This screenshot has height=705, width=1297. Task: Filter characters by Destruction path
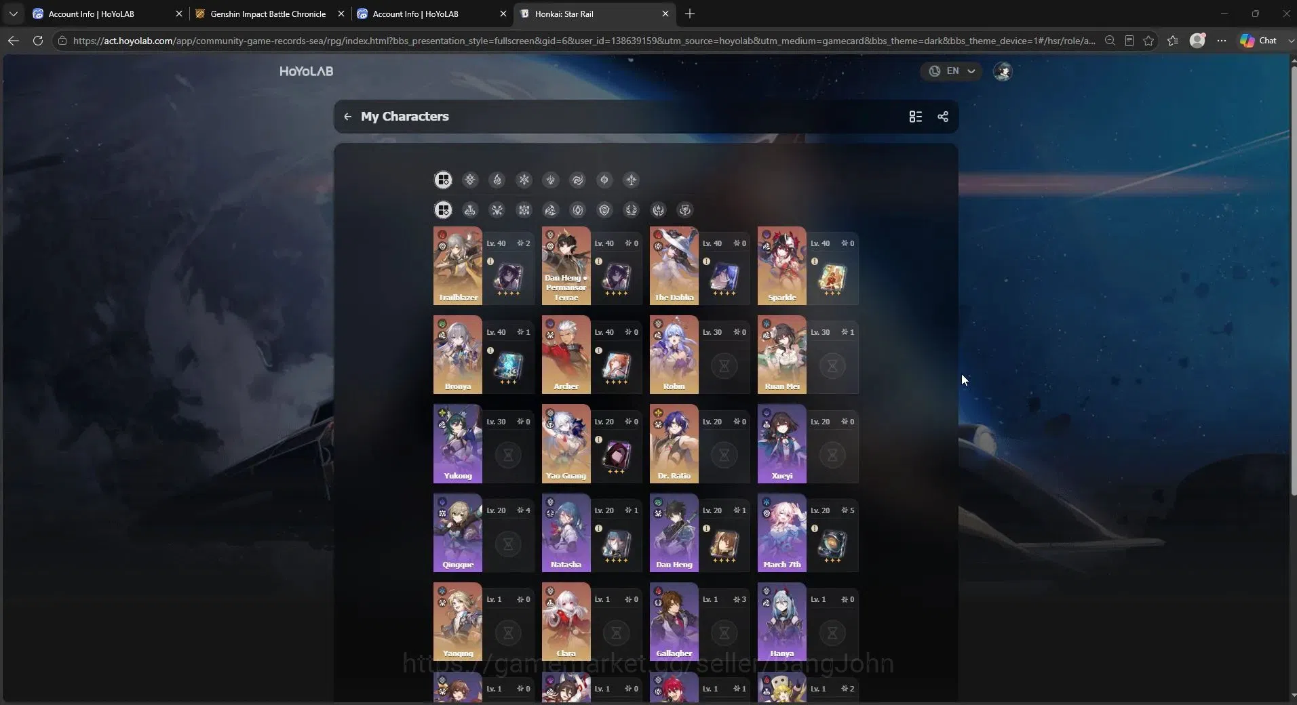click(x=470, y=210)
